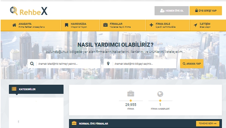Image resolution: width=226 pixels, height=128 pixels.
Task: Click the briefcase icon beside FİRMALAR
Action: pyautogui.click(x=105, y=25)
